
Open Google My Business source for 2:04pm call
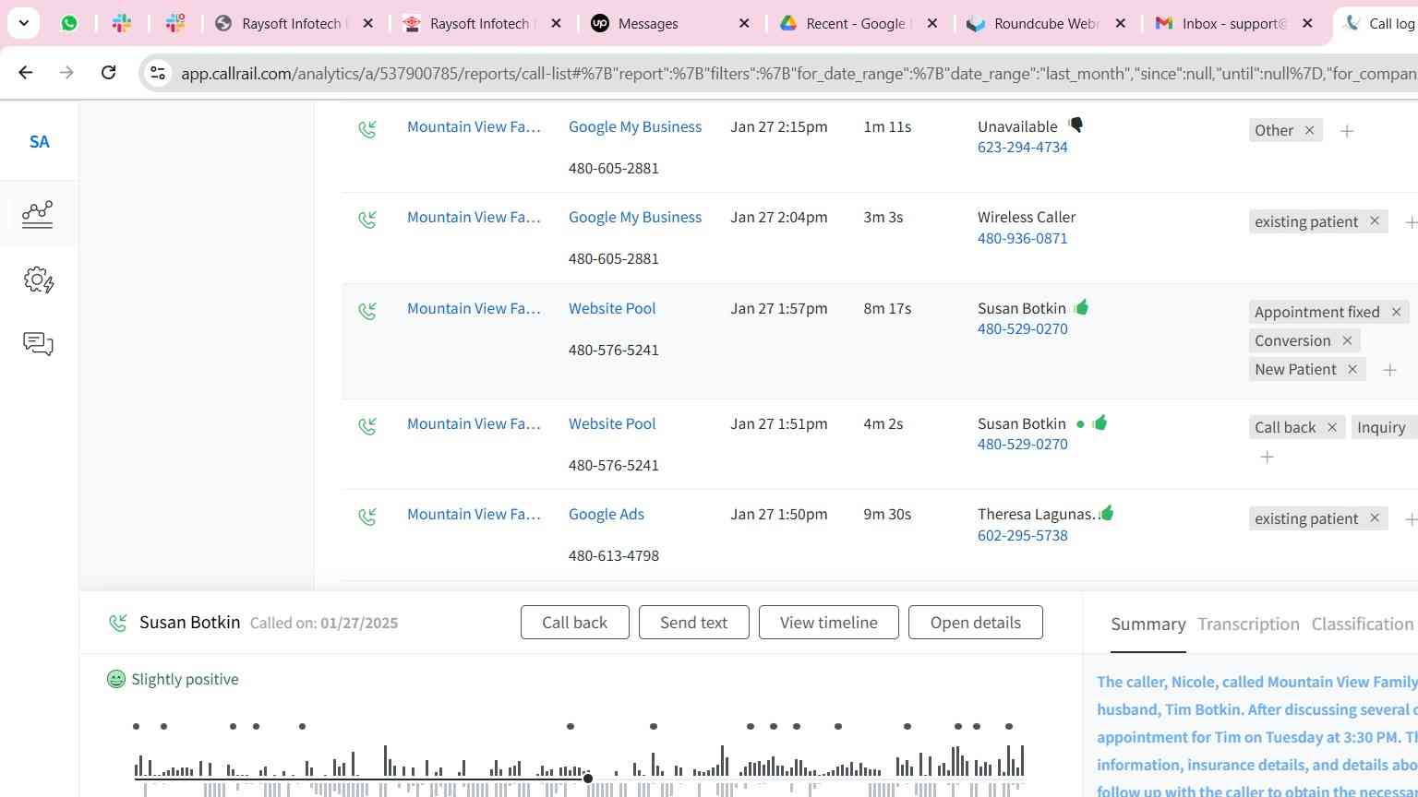coord(635,218)
